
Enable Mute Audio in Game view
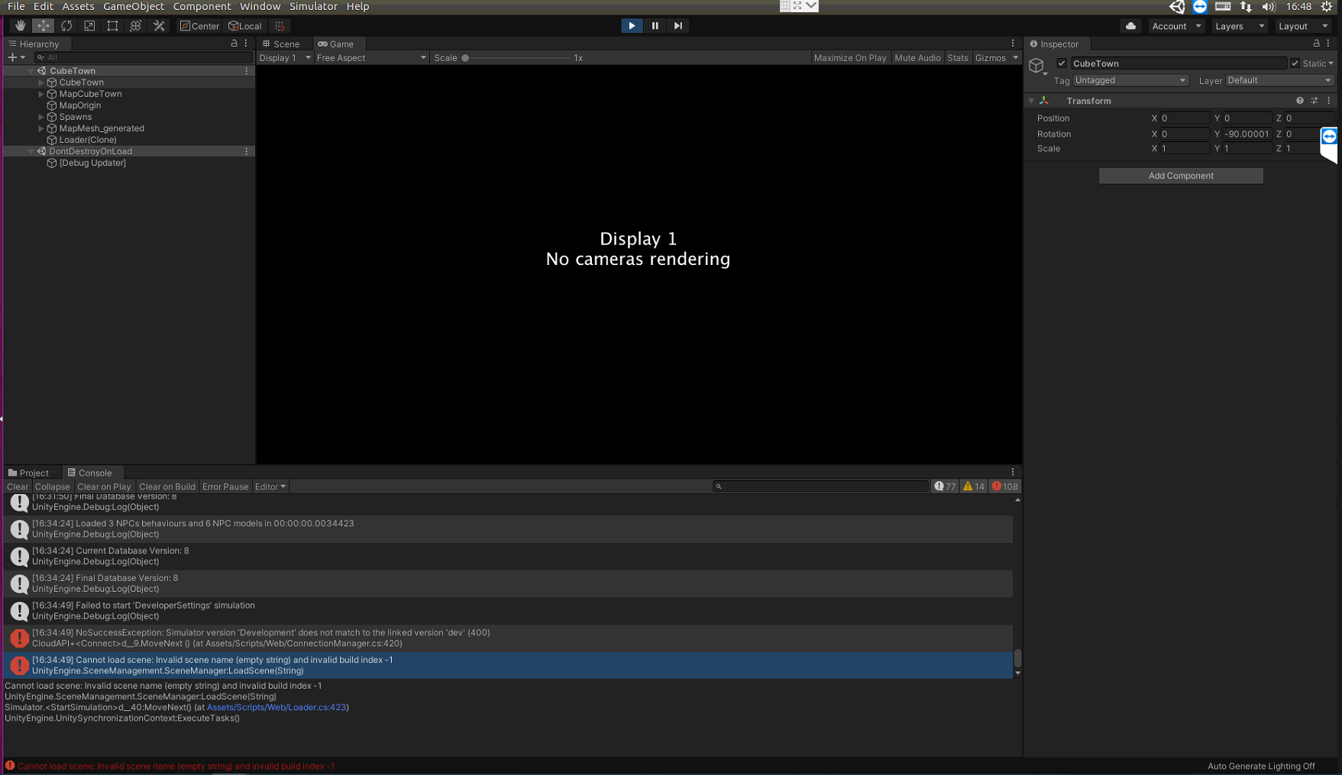tap(917, 57)
